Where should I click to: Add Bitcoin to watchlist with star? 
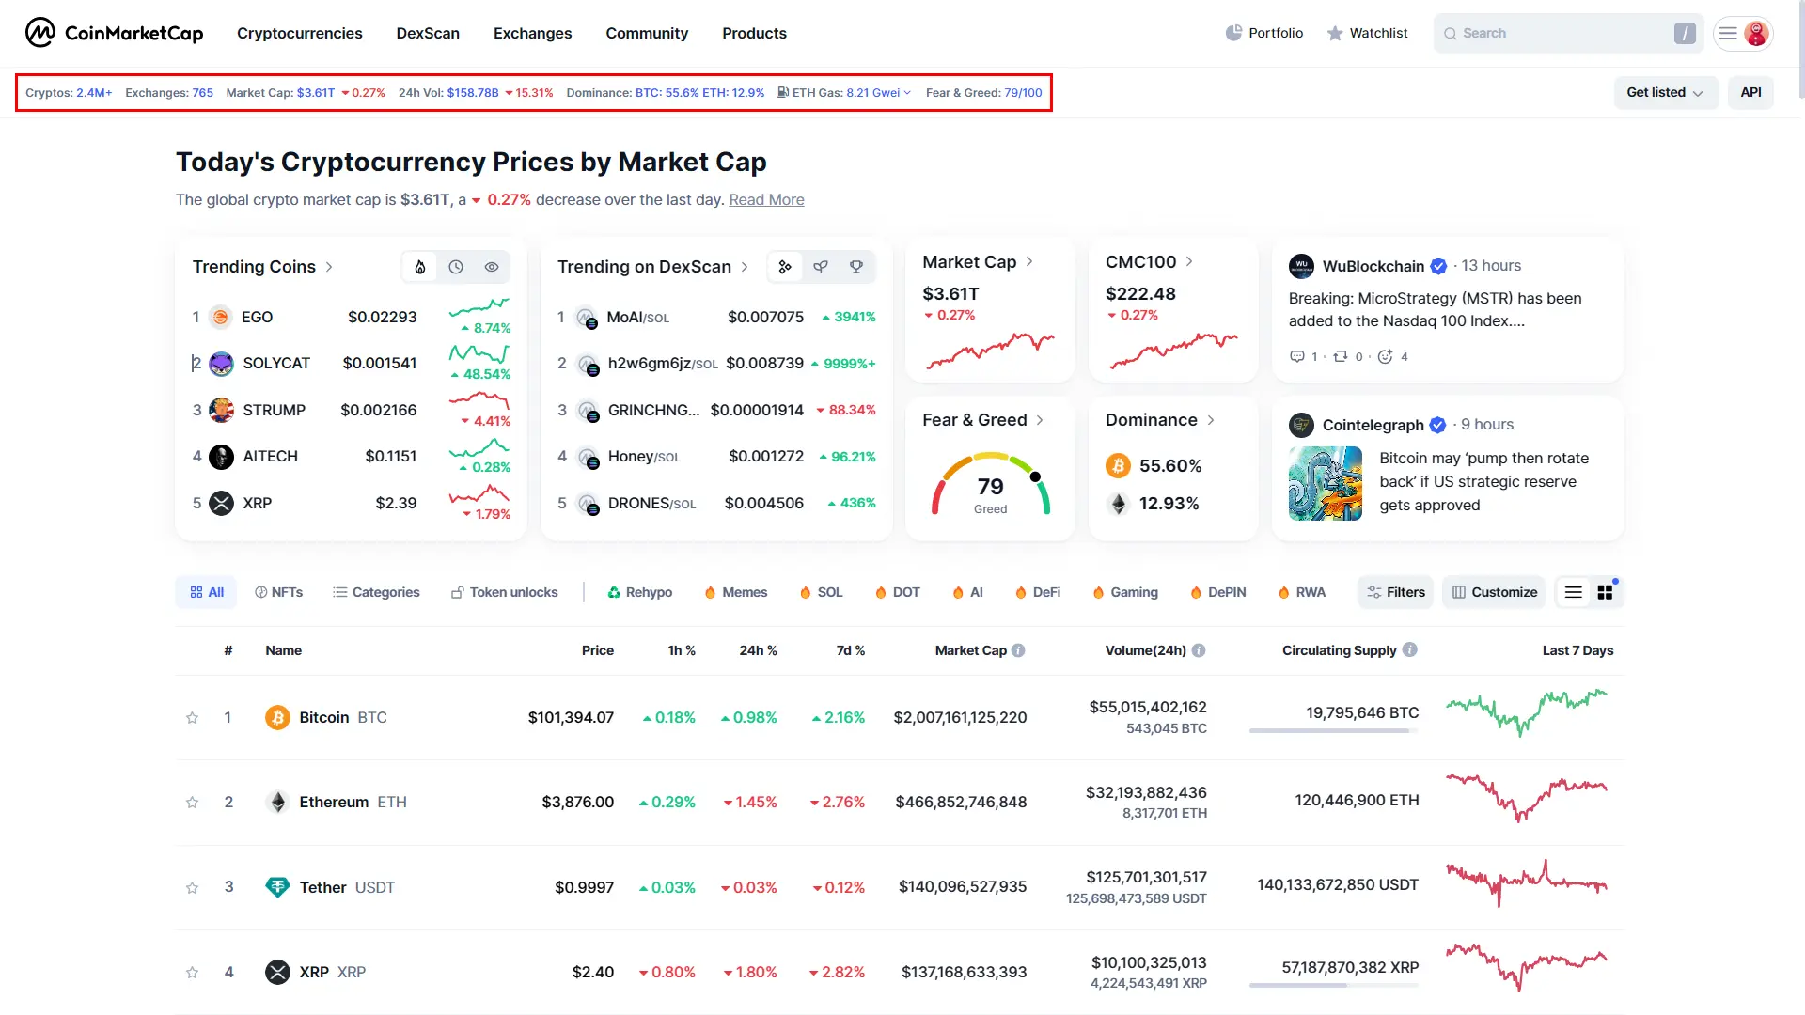[192, 718]
